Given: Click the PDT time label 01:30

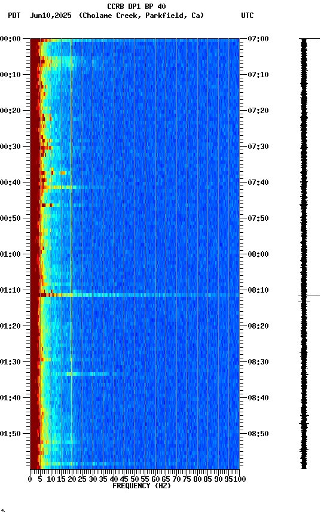Looking at the screenshot, I should tap(10, 363).
